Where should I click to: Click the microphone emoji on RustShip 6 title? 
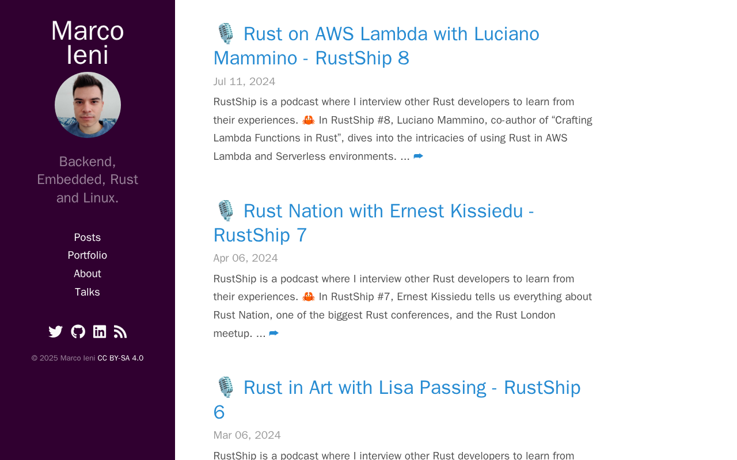(x=226, y=388)
